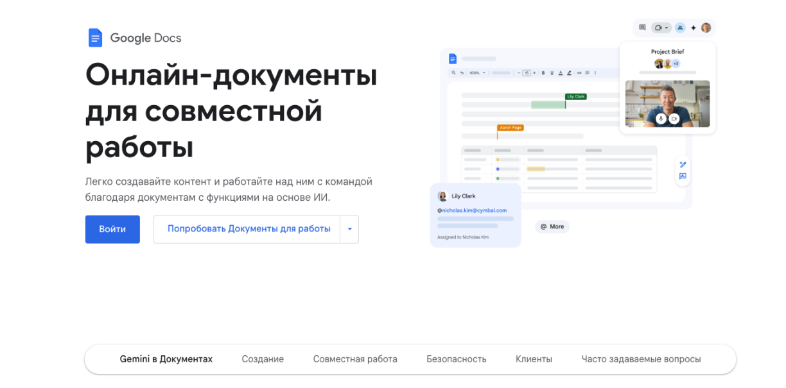The width and height of the screenshot is (786, 388).
Task: Click the Project Brief title text
Action: [667, 52]
